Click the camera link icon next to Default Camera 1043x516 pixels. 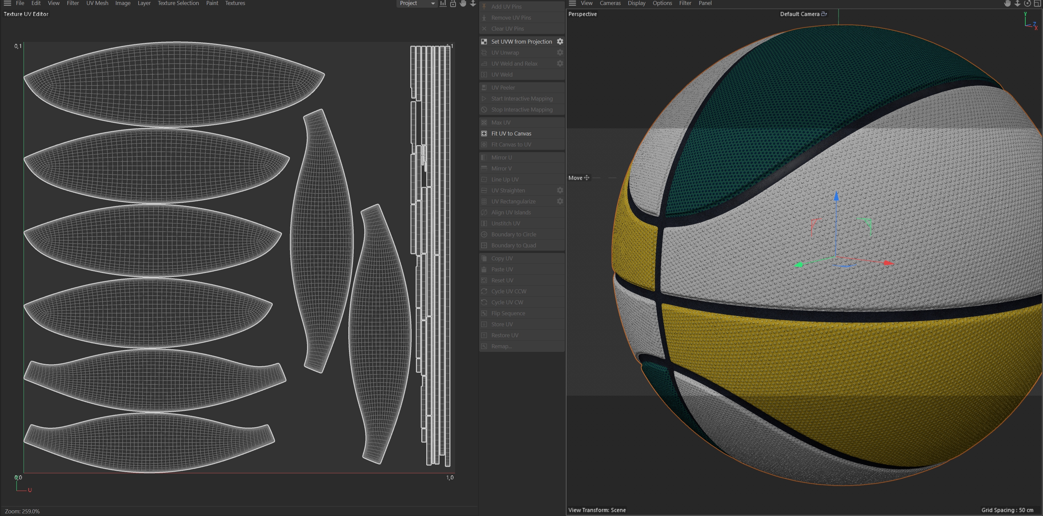pyautogui.click(x=824, y=14)
